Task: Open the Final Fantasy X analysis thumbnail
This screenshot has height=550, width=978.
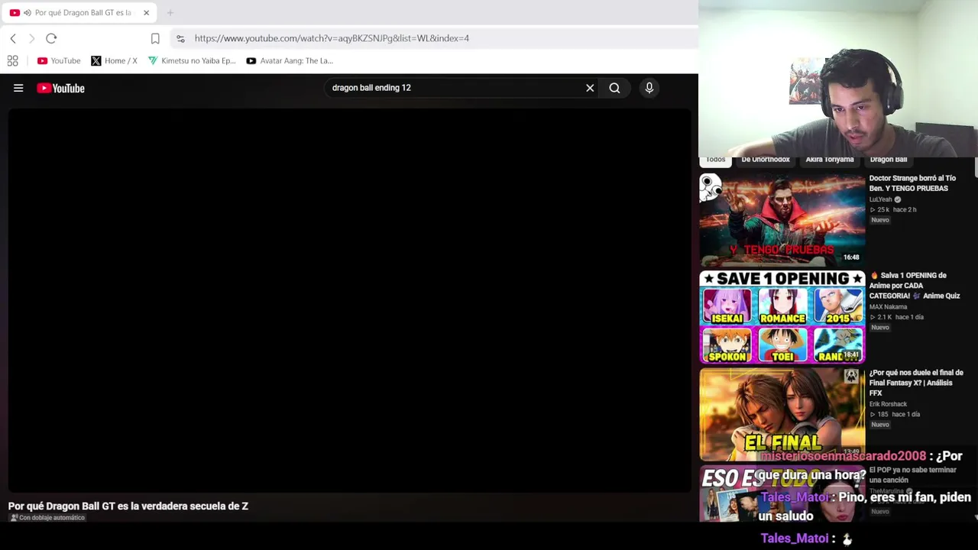Action: coord(782,414)
